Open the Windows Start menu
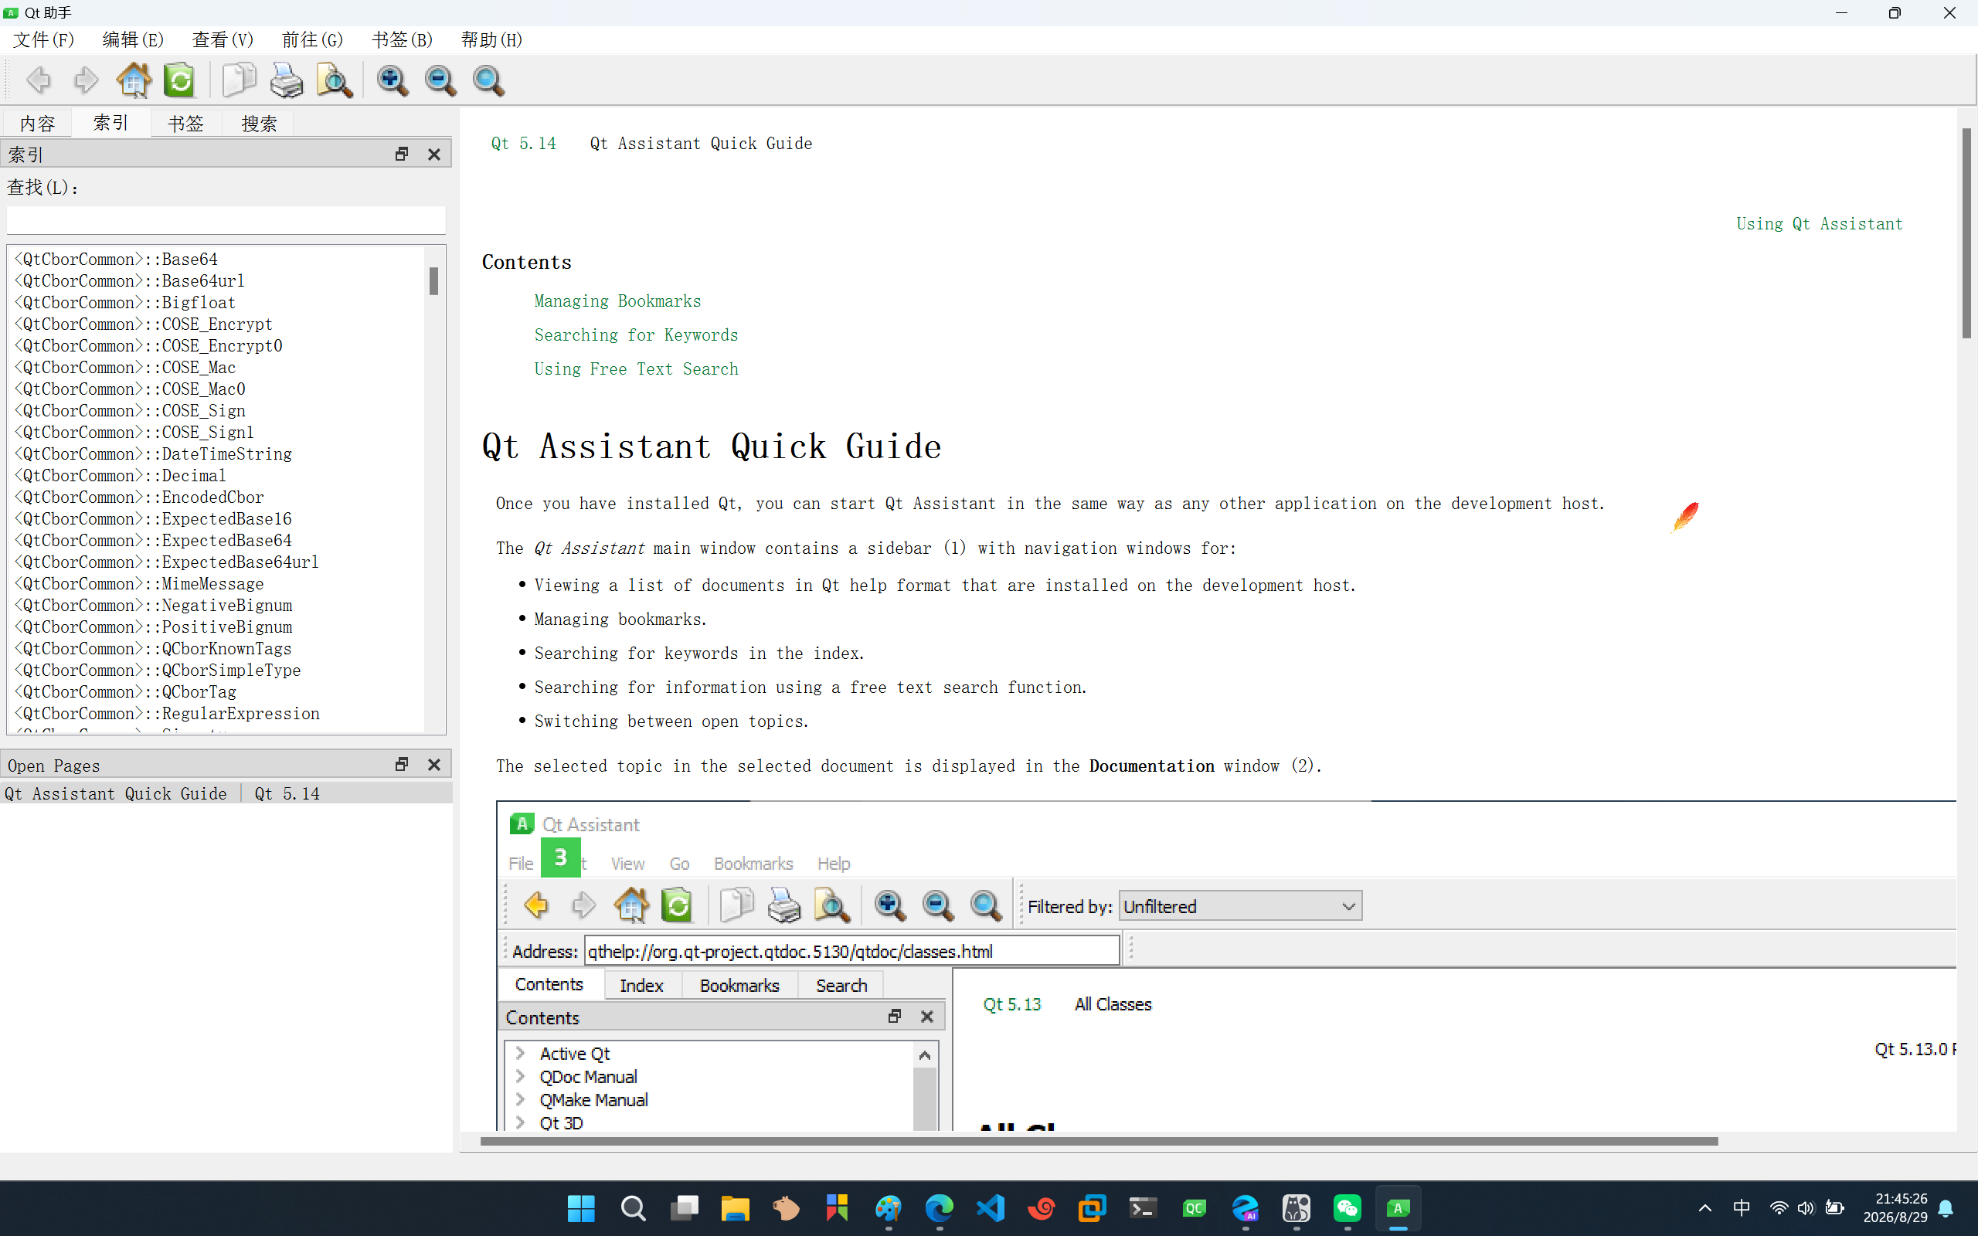The width and height of the screenshot is (1978, 1236). click(581, 1207)
